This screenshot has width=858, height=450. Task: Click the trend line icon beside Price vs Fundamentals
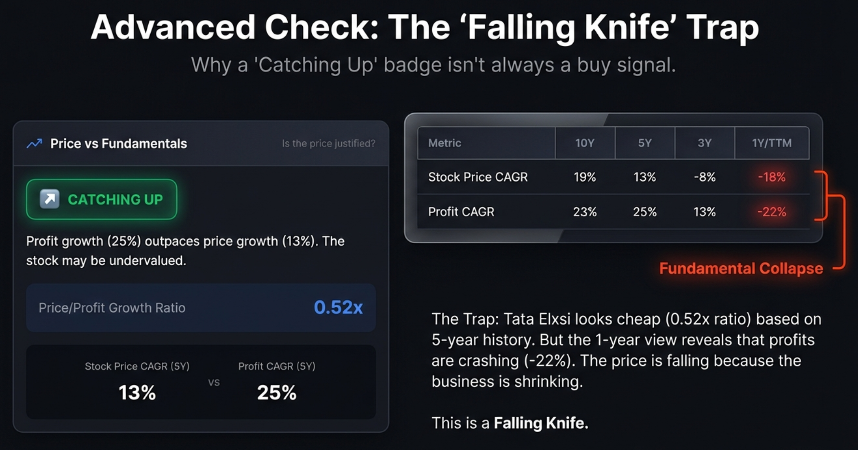(34, 144)
